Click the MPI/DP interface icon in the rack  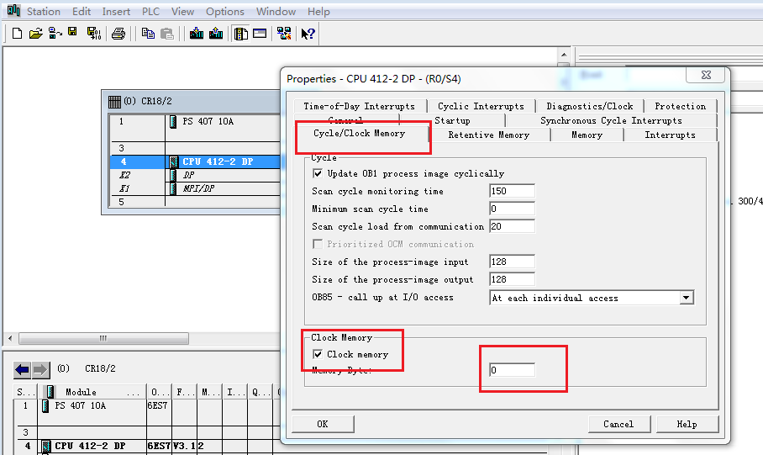173,188
